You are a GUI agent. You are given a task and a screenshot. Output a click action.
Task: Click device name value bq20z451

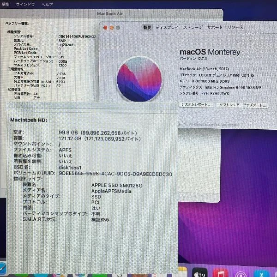pos(66,45)
